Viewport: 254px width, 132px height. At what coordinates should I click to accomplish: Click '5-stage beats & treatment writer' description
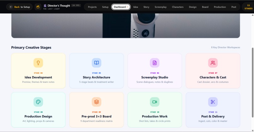96,82
